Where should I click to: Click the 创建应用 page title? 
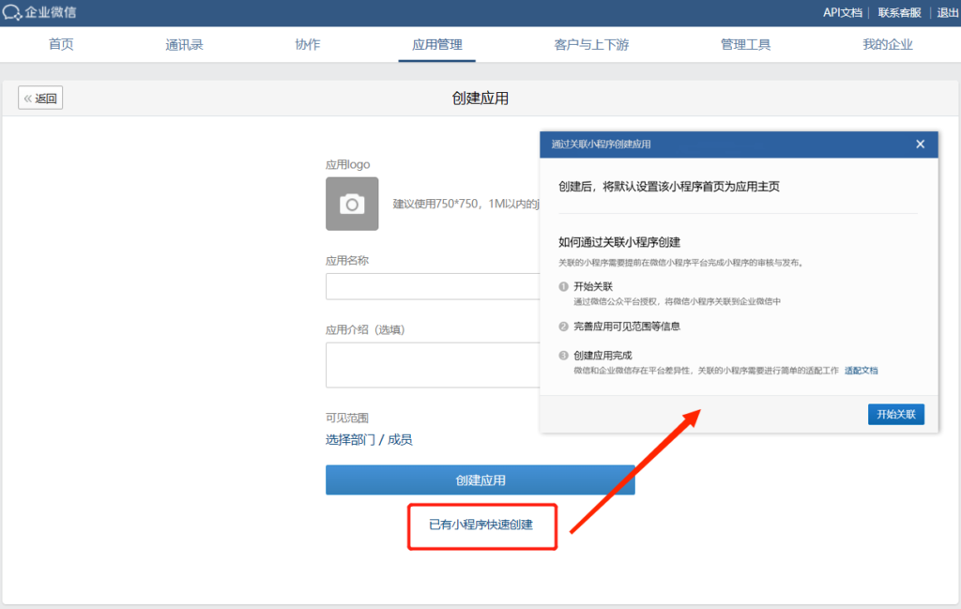480,98
